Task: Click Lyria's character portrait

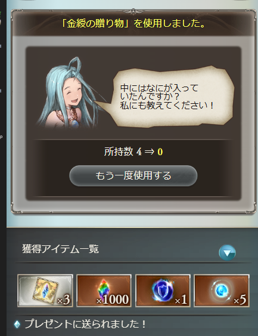Action: click(70, 93)
